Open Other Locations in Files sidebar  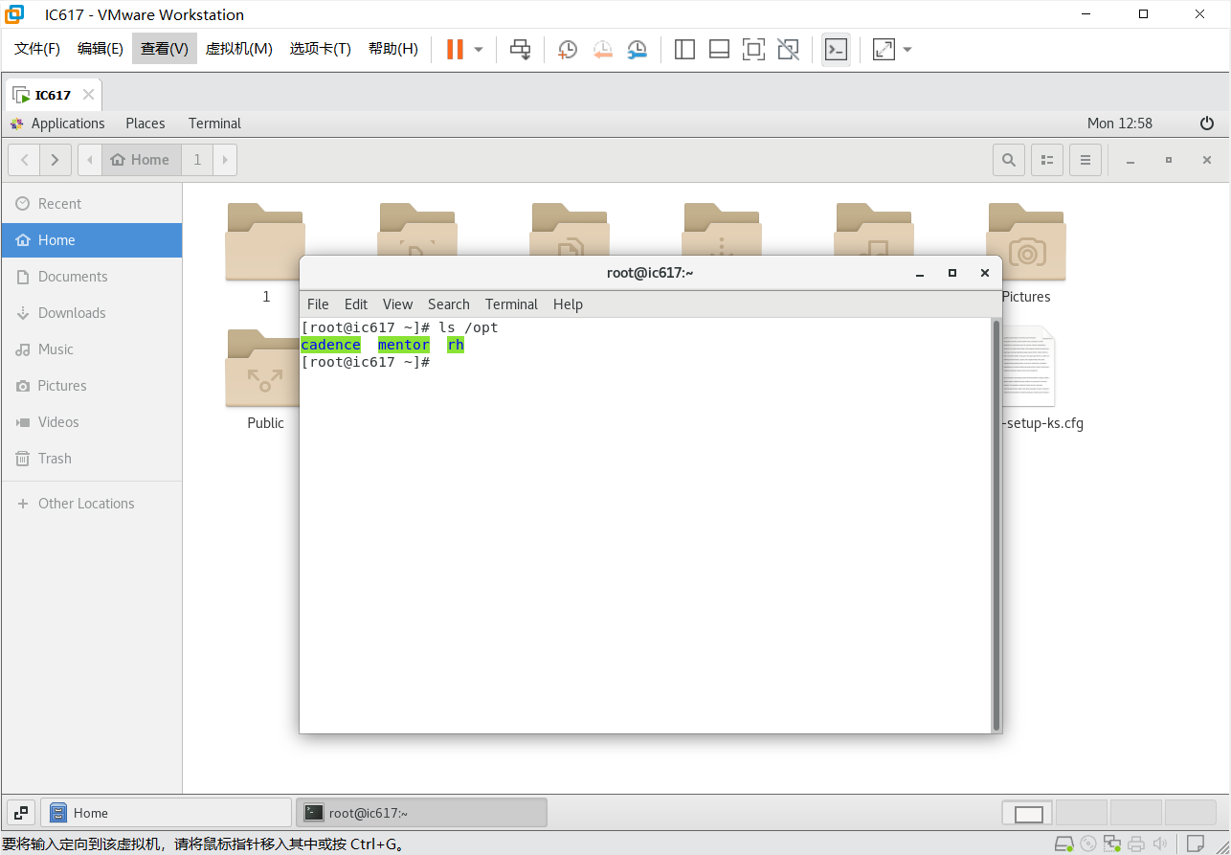pos(91,504)
